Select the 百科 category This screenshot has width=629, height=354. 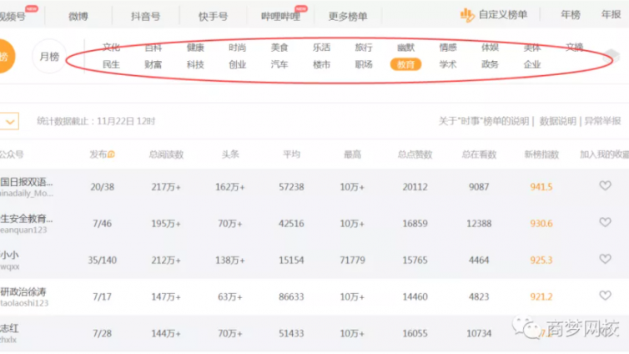[x=153, y=48]
